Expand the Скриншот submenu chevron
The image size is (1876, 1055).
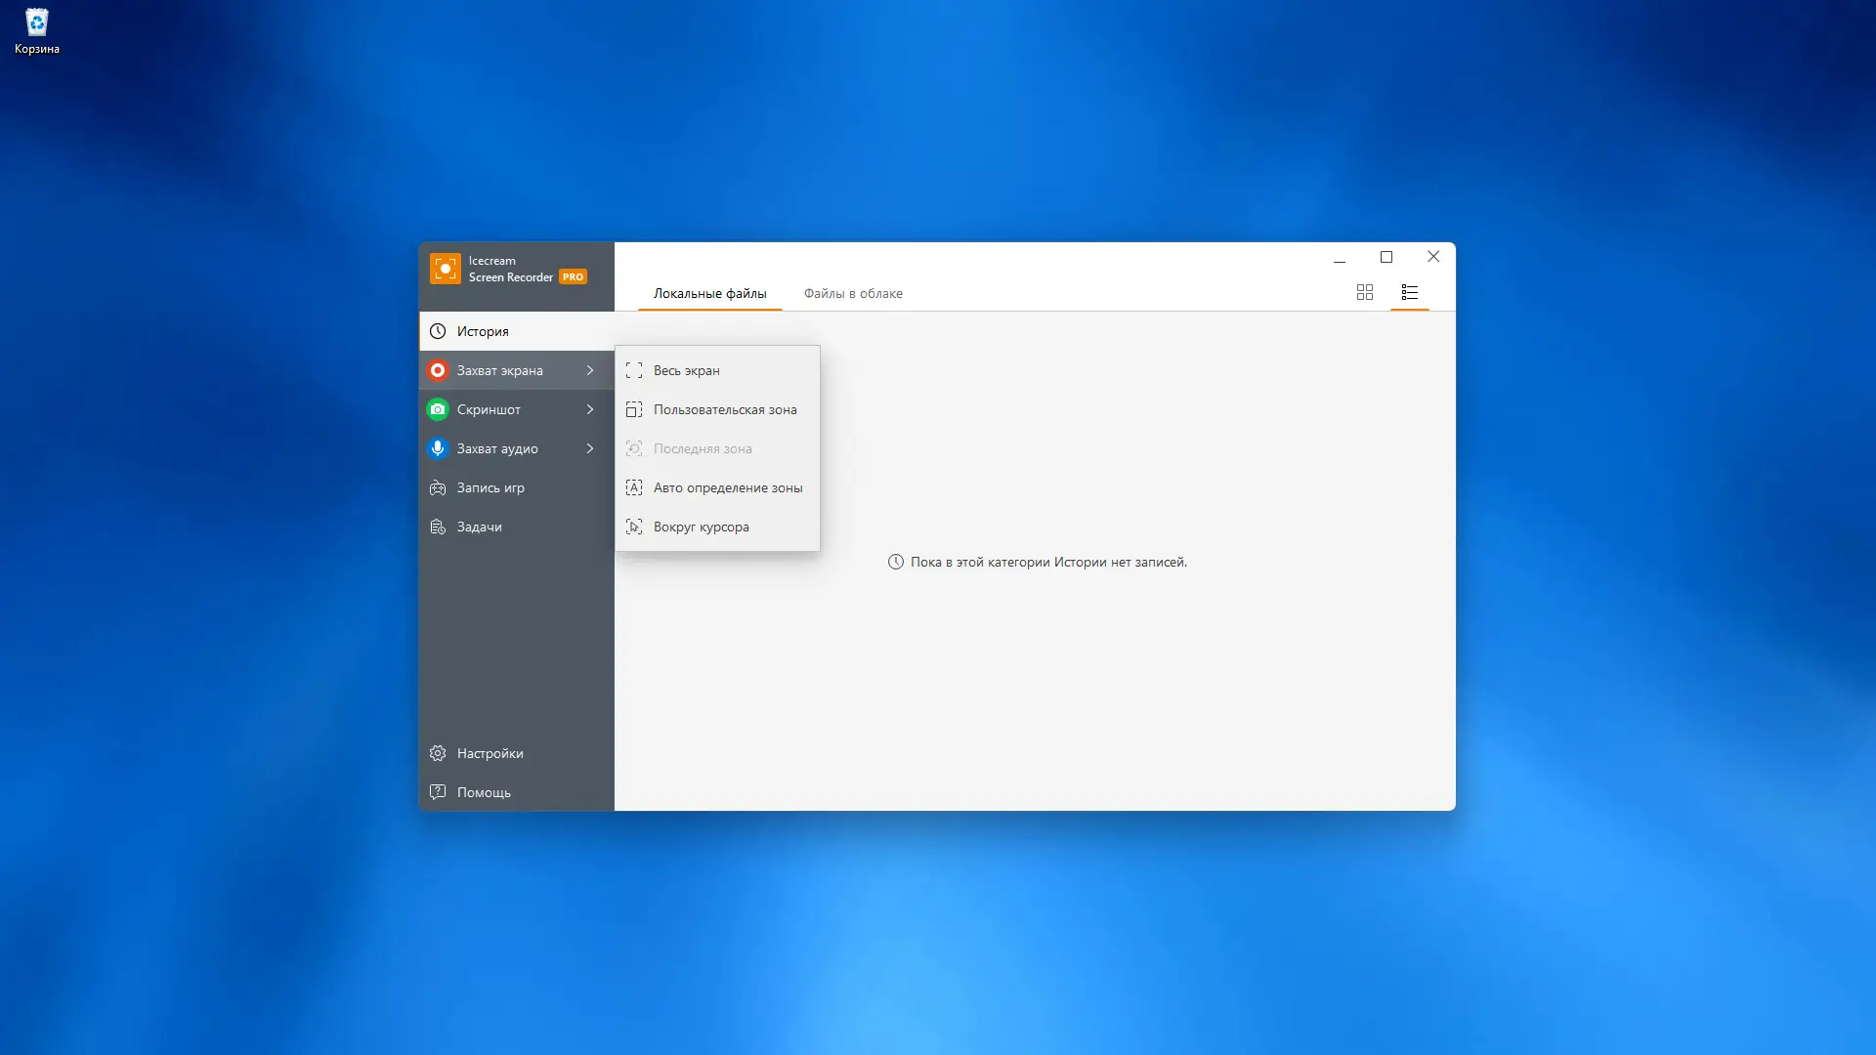click(590, 409)
